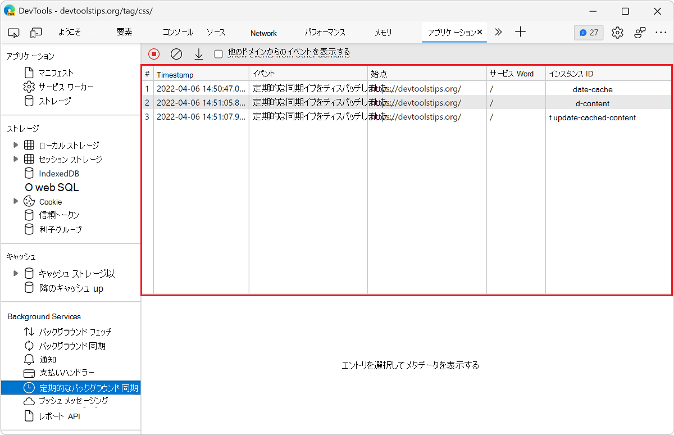Viewport: 674px width, 435px height.
Task: Expand the ローカル ストレージ tree item
Action: coord(15,145)
